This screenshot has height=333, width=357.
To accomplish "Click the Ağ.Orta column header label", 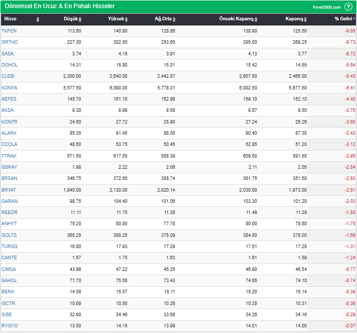I will point(163,19).
